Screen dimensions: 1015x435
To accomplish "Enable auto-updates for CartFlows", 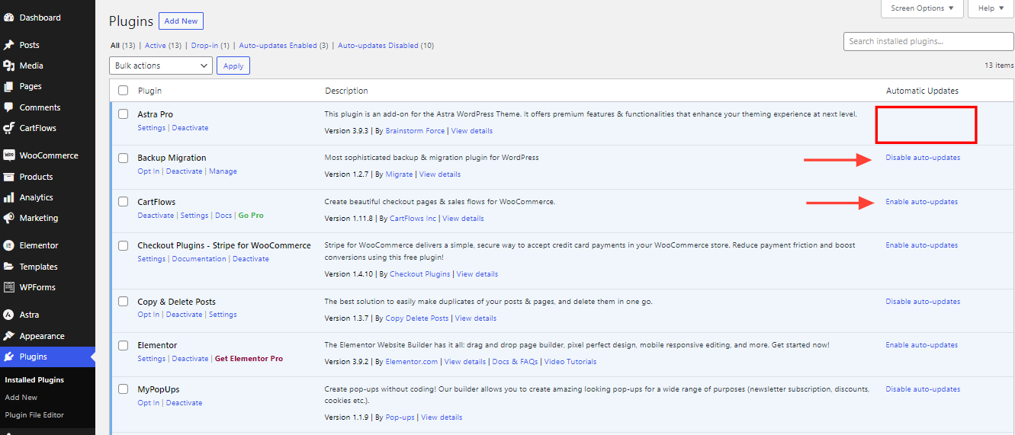I will 921,202.
